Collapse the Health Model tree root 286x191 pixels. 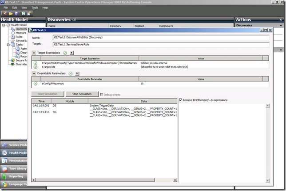3,25
